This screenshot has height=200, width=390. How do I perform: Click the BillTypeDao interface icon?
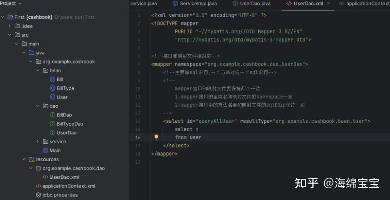52,124
